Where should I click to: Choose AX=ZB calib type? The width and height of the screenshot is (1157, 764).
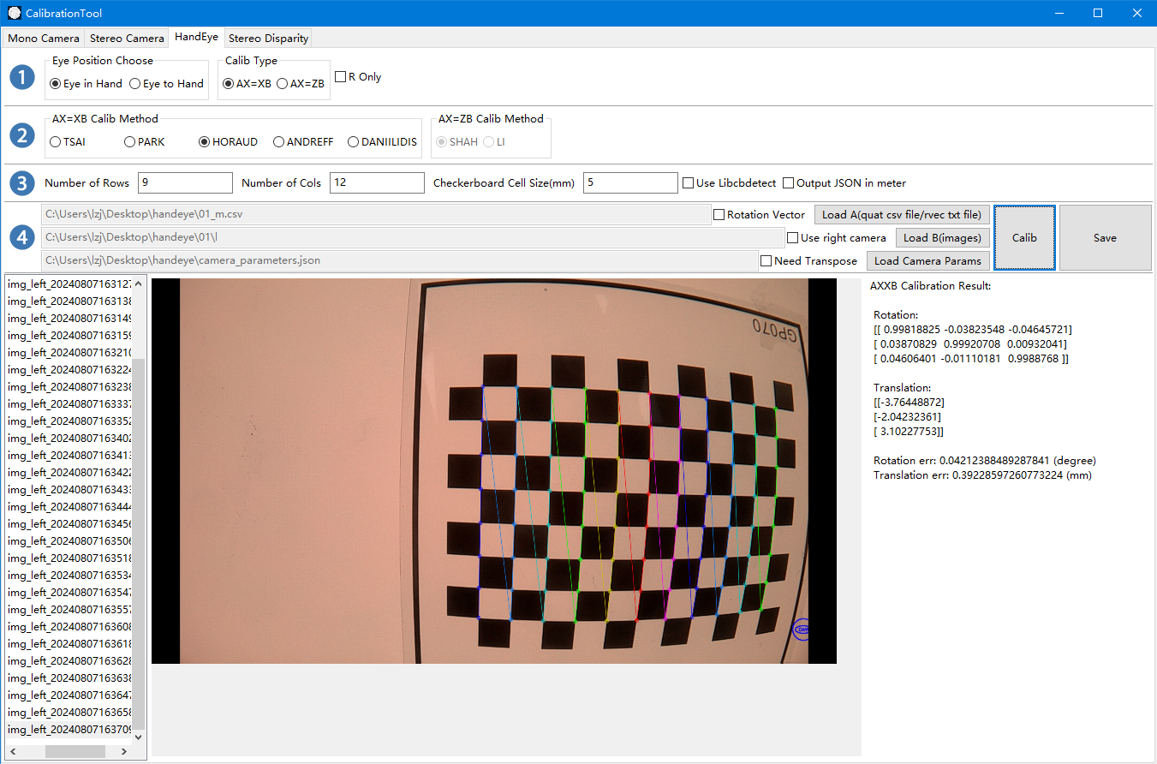coord(301,84)
